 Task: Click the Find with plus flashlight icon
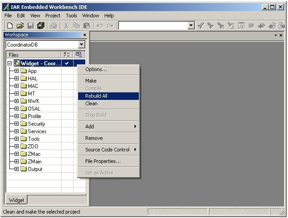click(221, 26)
